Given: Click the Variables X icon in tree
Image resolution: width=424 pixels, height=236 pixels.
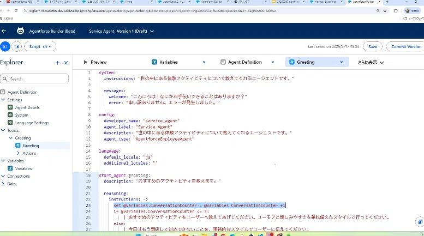Looking at the screenshot, I should click(x=10, y=168).
